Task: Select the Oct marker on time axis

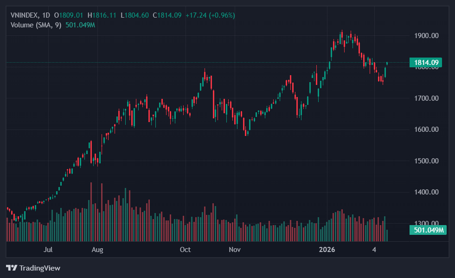Action: 185,250
